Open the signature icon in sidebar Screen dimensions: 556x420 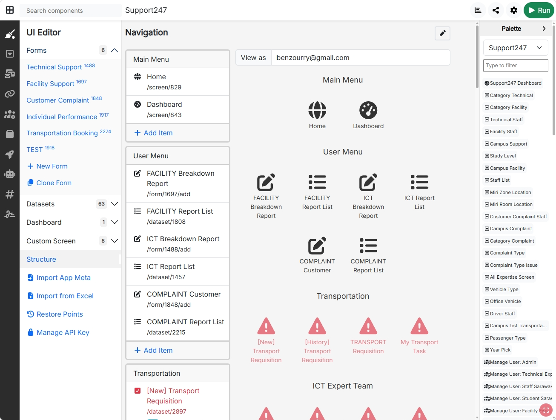10,214
